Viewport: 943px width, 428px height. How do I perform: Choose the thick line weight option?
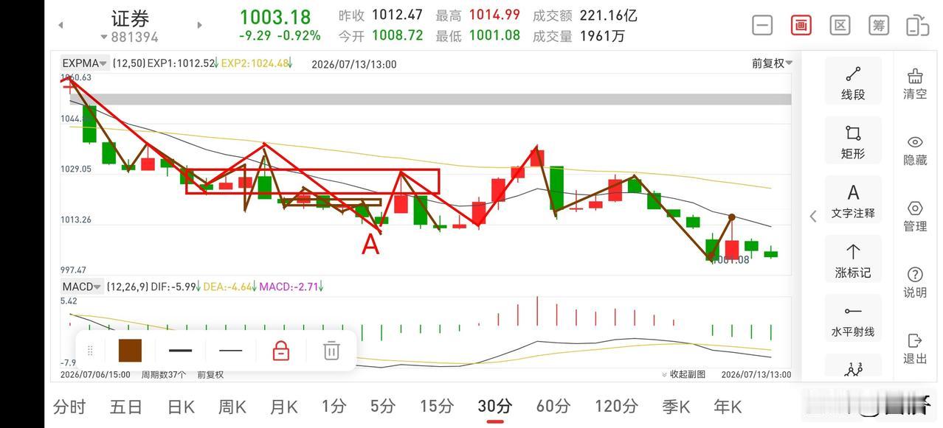pyautogui.click(x=180, y=351)
